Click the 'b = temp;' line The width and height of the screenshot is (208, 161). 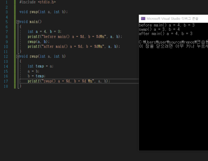tap(36, 76)
